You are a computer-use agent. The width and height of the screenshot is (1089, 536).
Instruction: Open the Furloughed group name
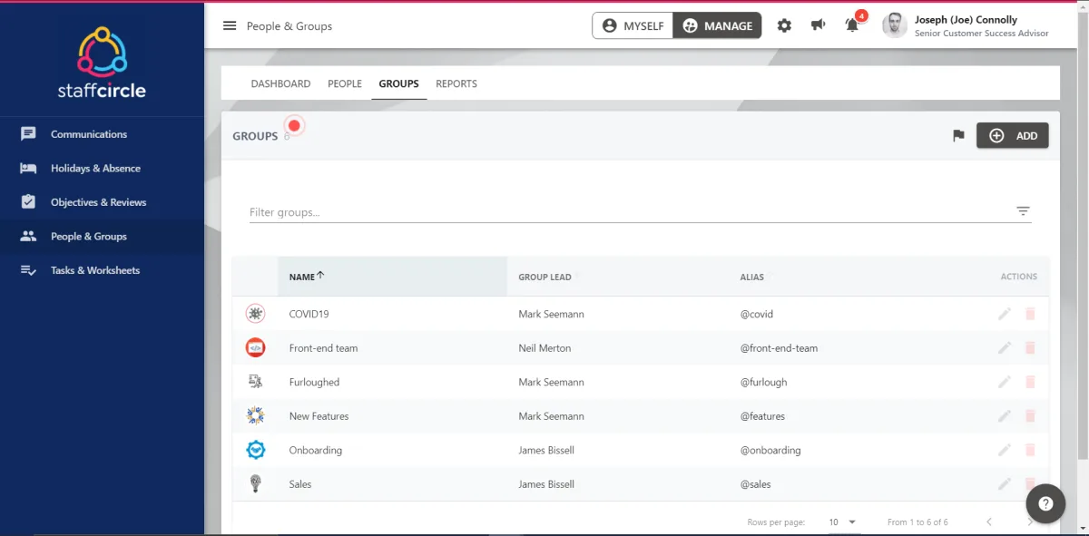point(314,382)
